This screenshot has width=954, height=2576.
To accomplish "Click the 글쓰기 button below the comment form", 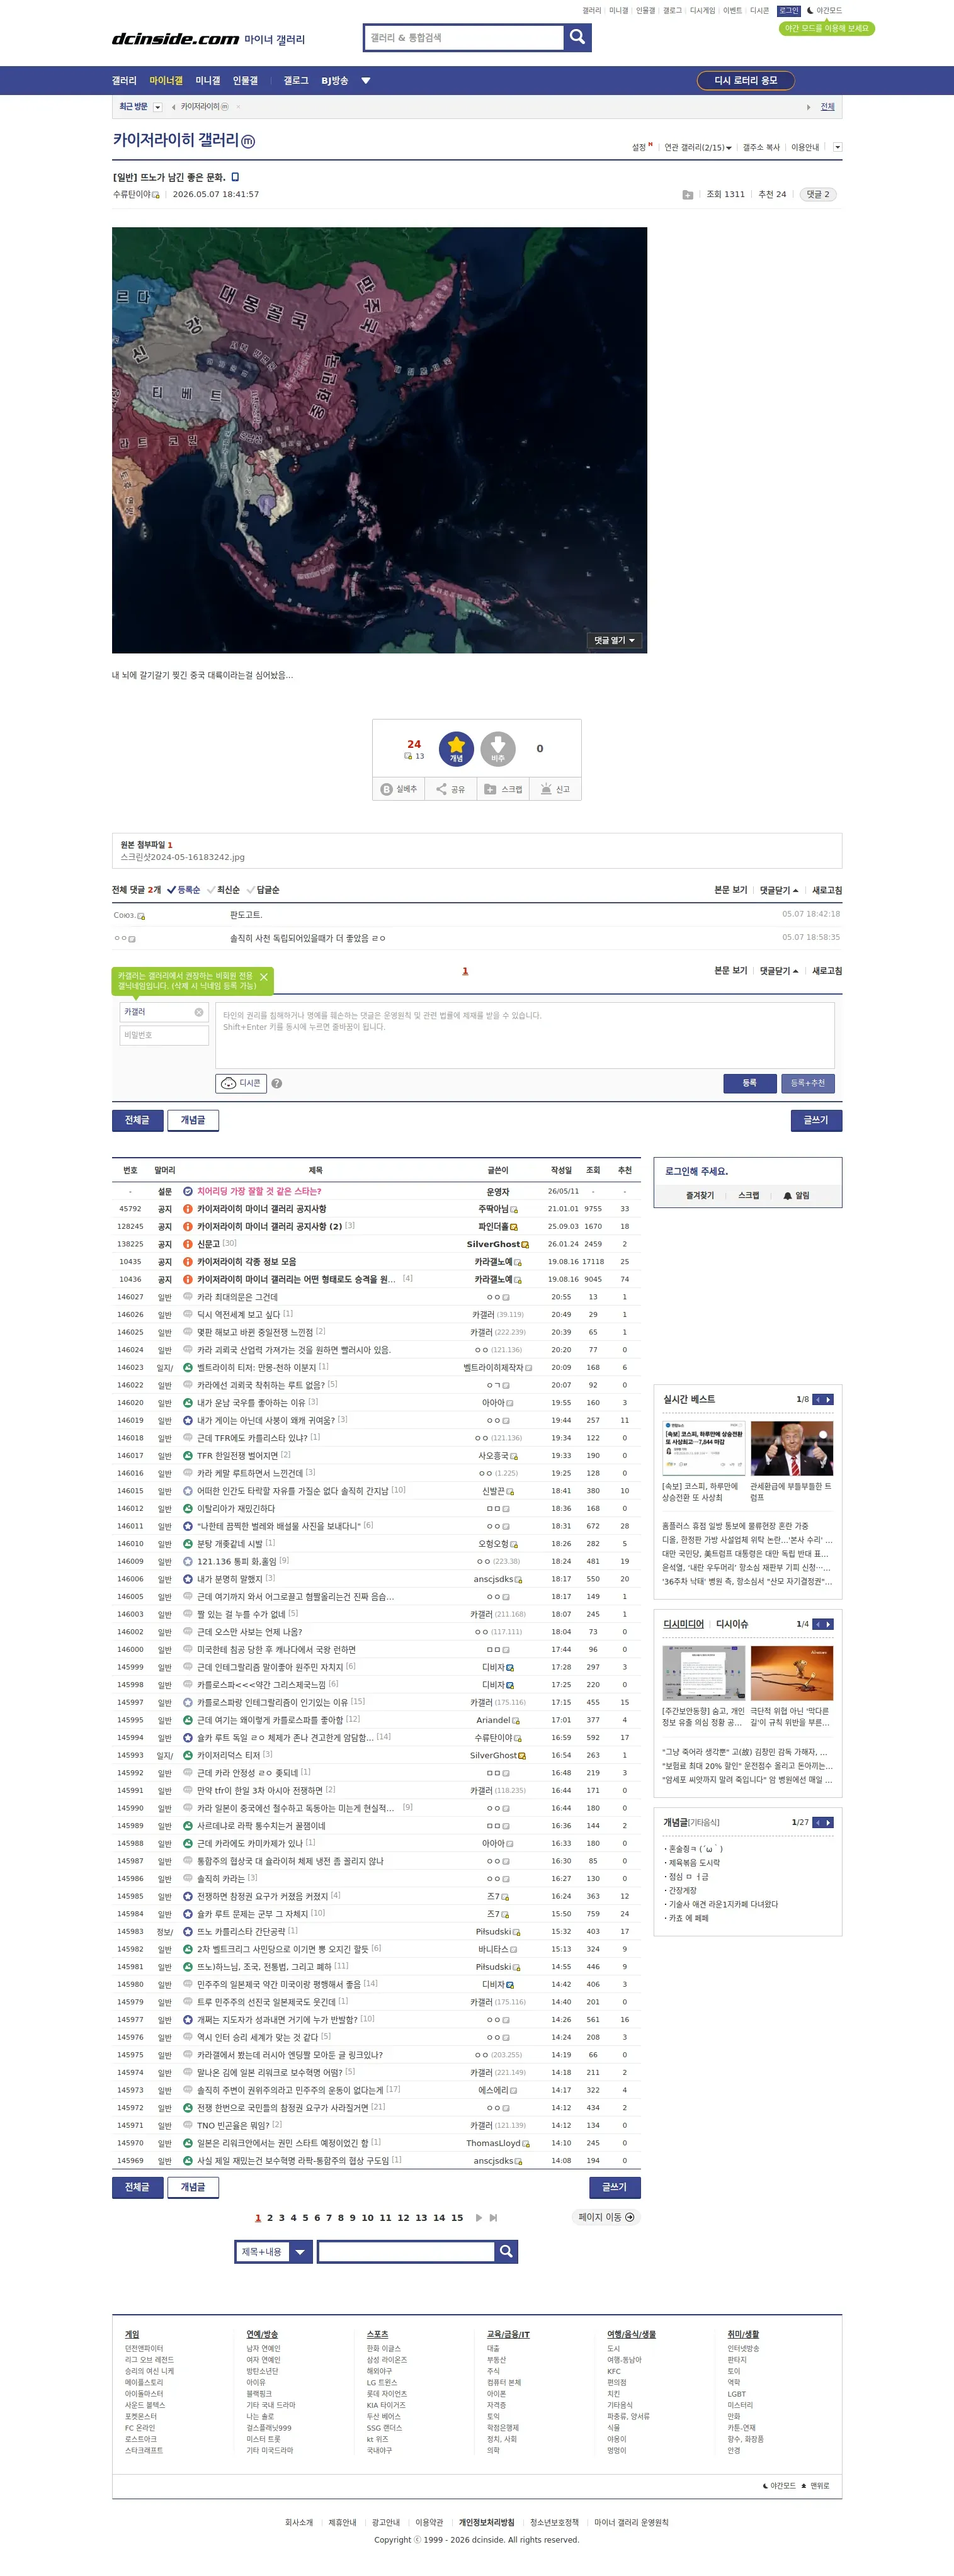I will [x=816, y=1120].
